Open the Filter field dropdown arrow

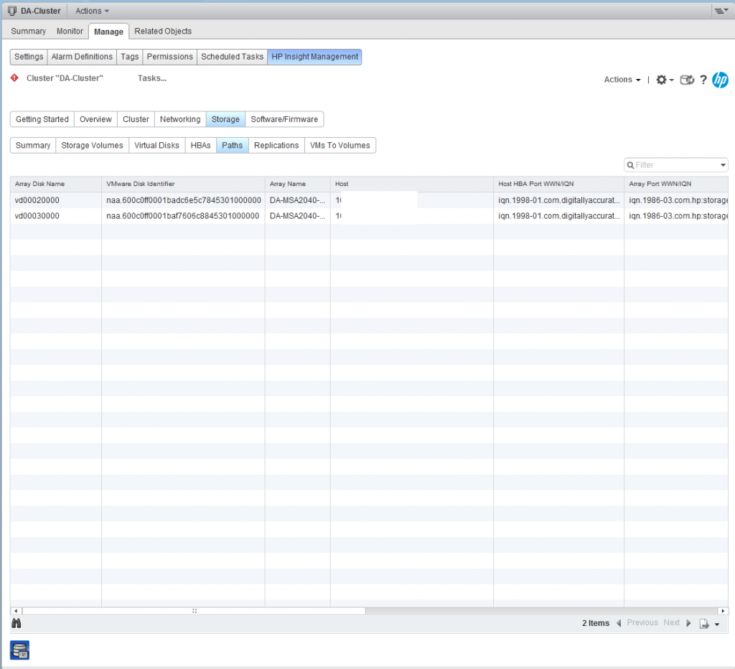click(721, 164)
